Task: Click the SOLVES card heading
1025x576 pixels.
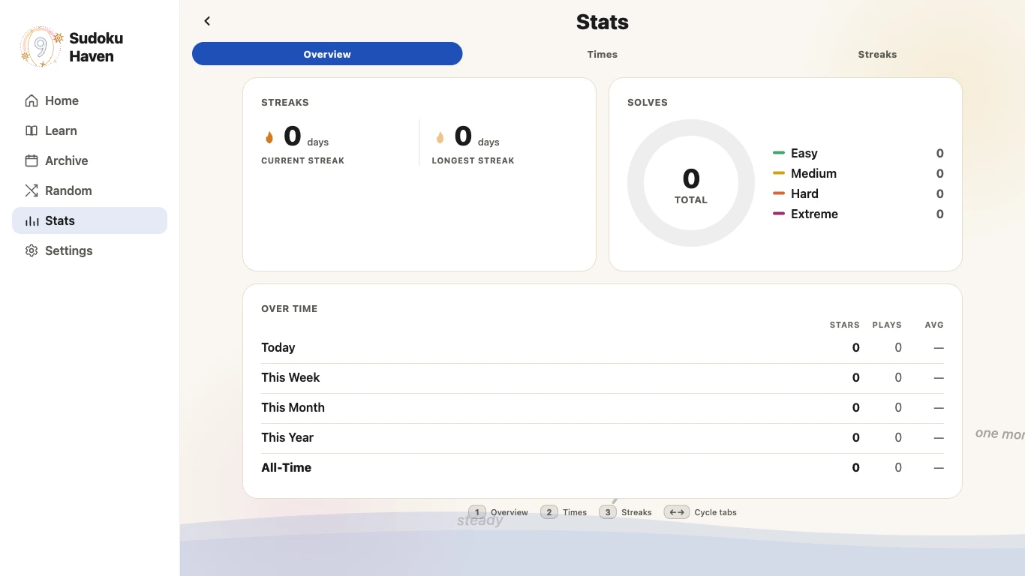Action: [648, 102]
